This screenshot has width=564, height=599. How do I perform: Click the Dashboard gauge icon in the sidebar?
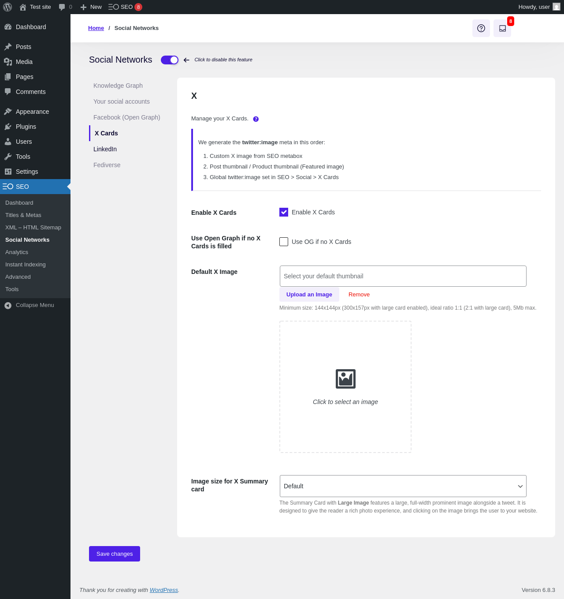coord(8,27)
